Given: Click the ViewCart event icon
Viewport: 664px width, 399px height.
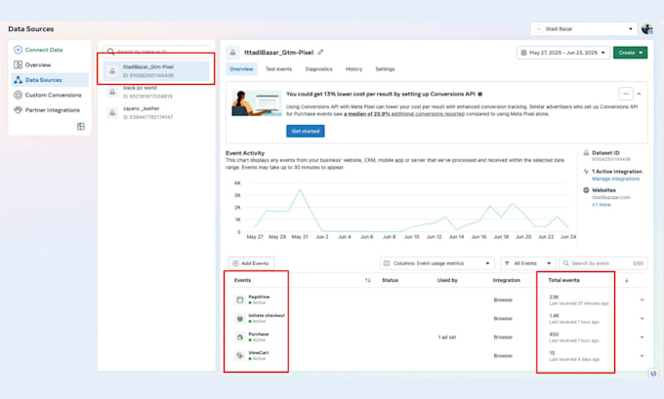Looking at the screenshot, I should 239,355.
